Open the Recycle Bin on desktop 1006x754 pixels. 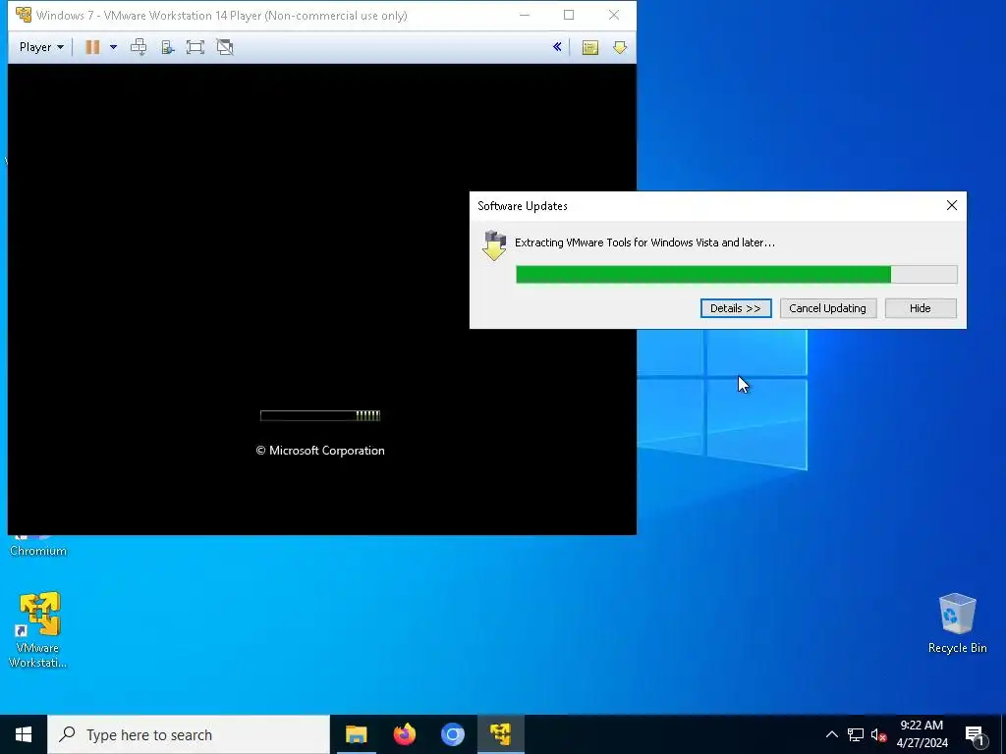[x=957, y=623]
